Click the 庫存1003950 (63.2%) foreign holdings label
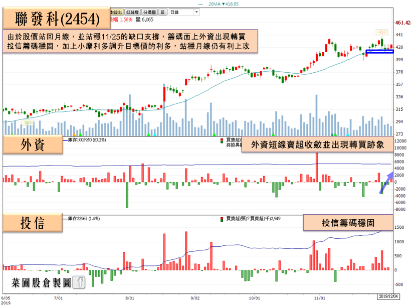411x305 pixels. 87,140
